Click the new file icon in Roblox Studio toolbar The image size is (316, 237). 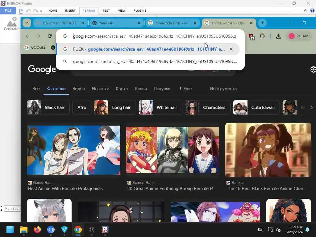click(x=21, y=11)
